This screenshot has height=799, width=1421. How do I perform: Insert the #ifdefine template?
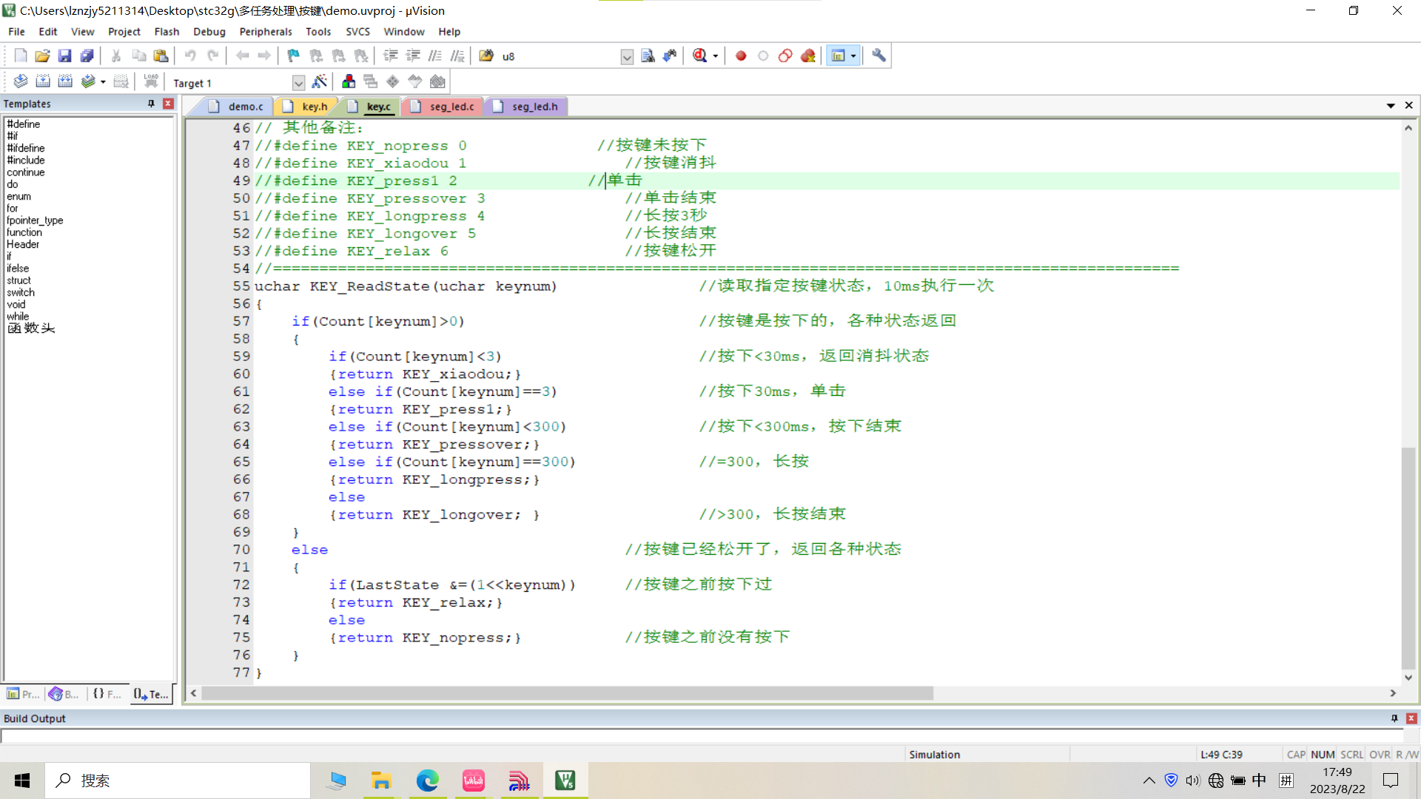click(x=26, y=148)
